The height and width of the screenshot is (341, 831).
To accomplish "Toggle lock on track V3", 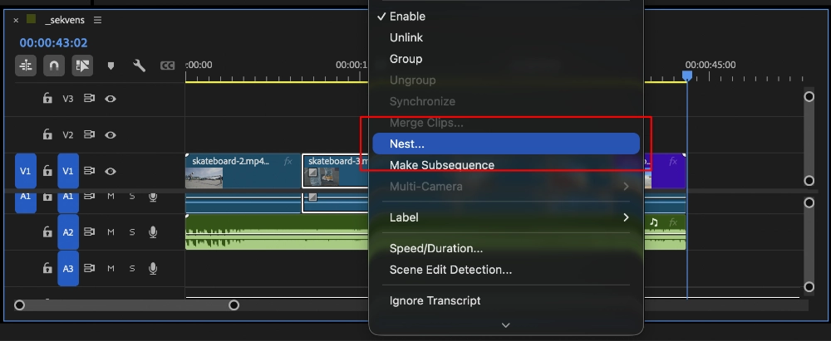I will 47,99.
